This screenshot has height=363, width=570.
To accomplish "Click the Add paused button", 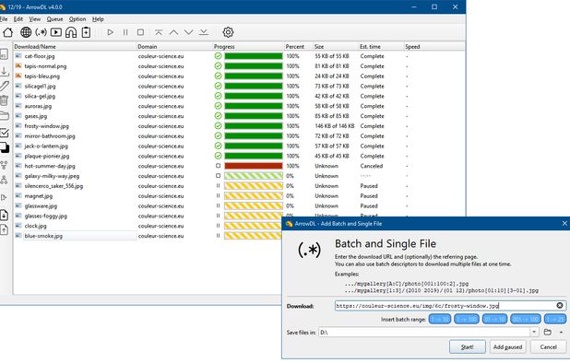I will [507, 347].
